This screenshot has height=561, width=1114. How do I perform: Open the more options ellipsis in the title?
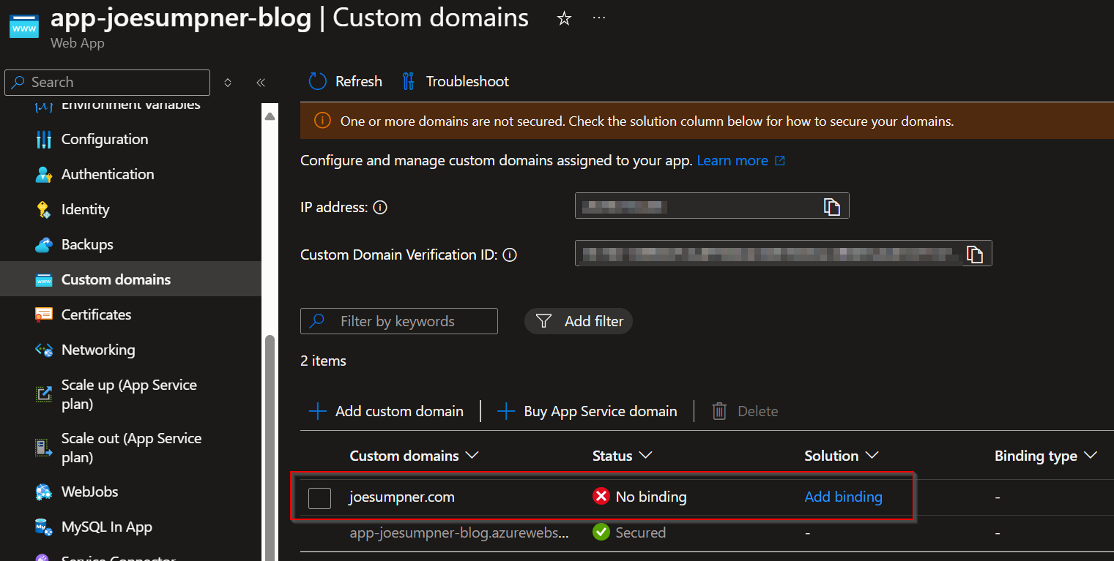coord(599,18)
